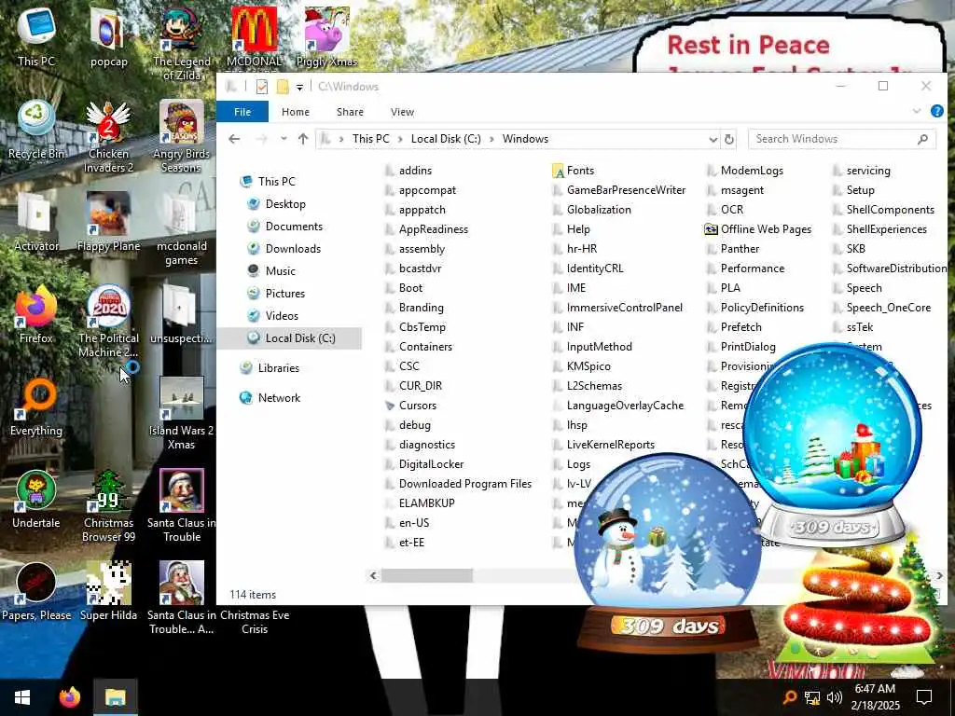Screen dimensions: 955x716
Task: Click the chevron after Local Disk (C:) in path
Action: [x=491, y=140]
